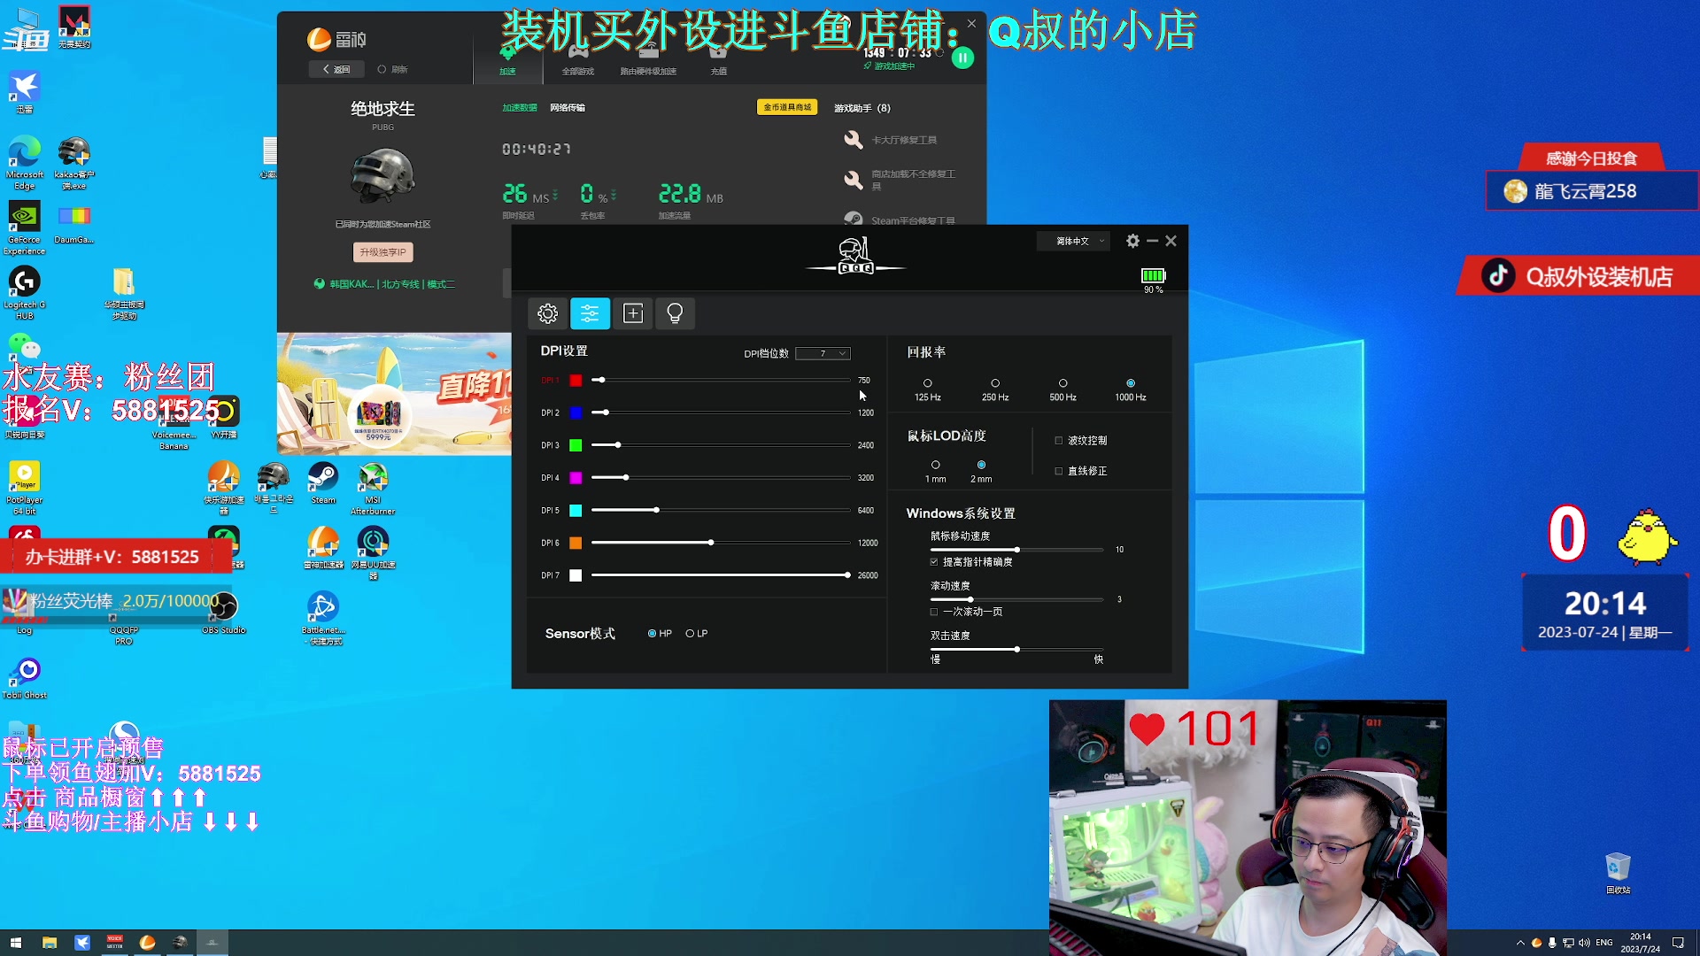Click 升级独享IP button
The width and height of the screenshot is (1700, 956).
click(x=382, y=252)
